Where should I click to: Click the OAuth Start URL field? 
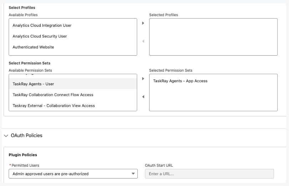pyautogui.click(x=209, y=174)
